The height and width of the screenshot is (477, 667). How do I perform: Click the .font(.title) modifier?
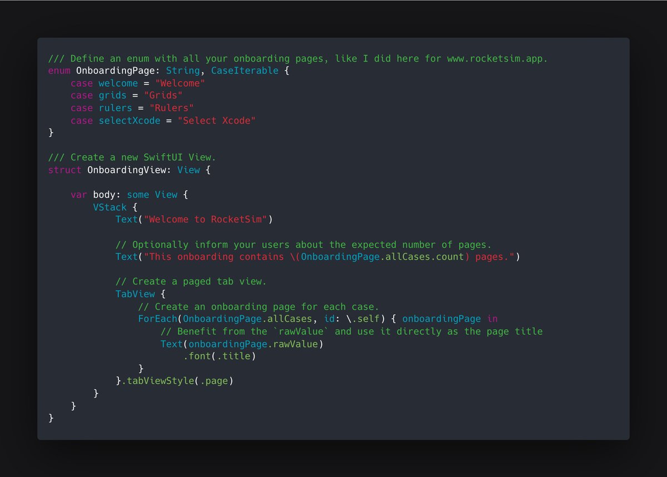coord(220,356)
